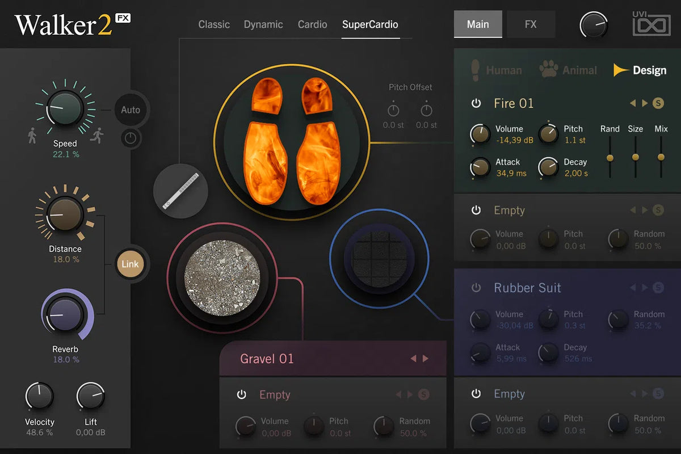Click the Size vertical slider
Screen dimensions: 681x454
click(635, 157)
